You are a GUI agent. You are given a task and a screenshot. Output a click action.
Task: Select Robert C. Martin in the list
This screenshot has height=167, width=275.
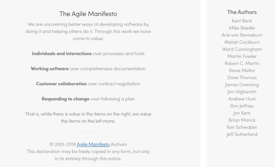[x=242, y=63]
